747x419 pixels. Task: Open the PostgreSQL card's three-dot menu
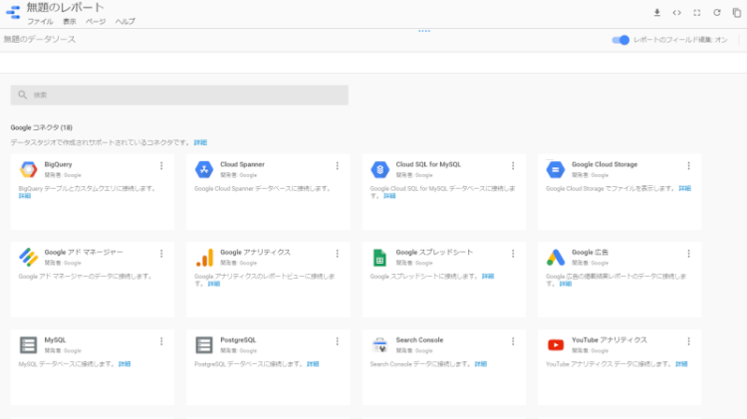(x=338, y=341)
